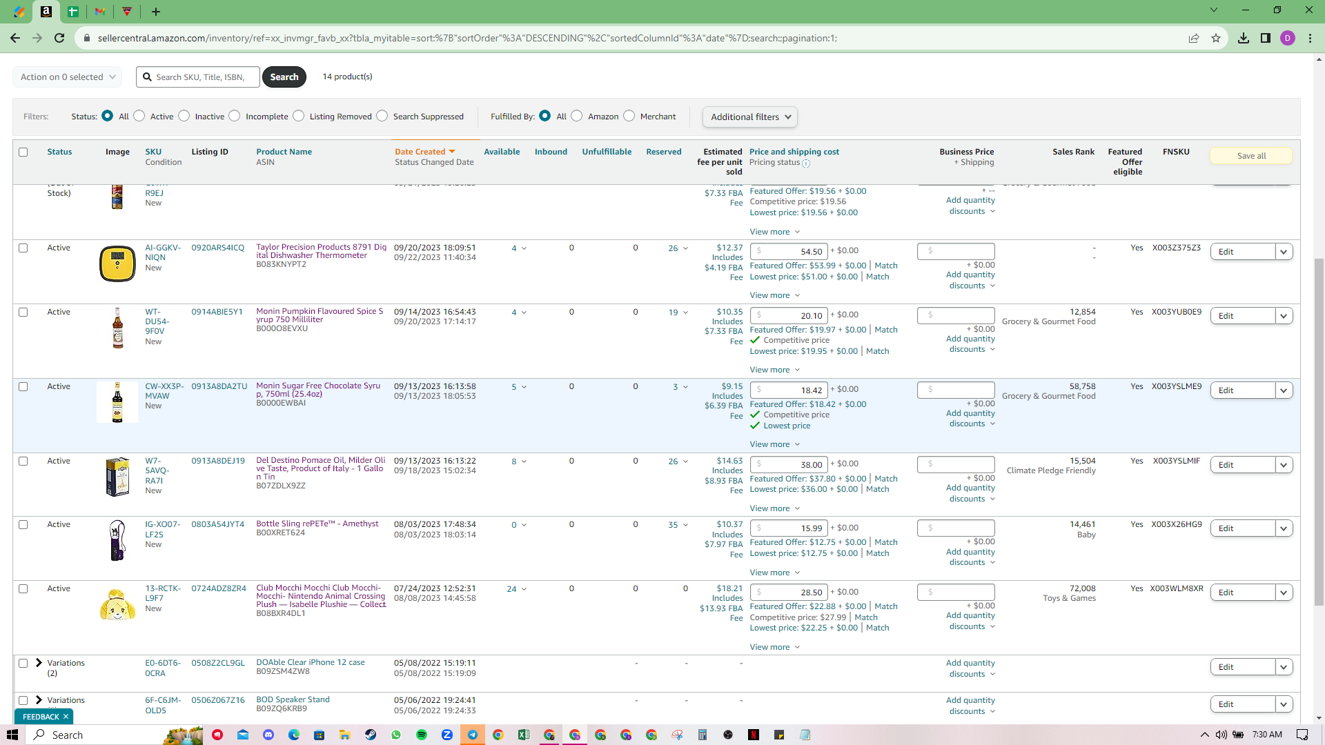
Task: Bookmark this page with the star icon
Action: [x=1216, y=38]
